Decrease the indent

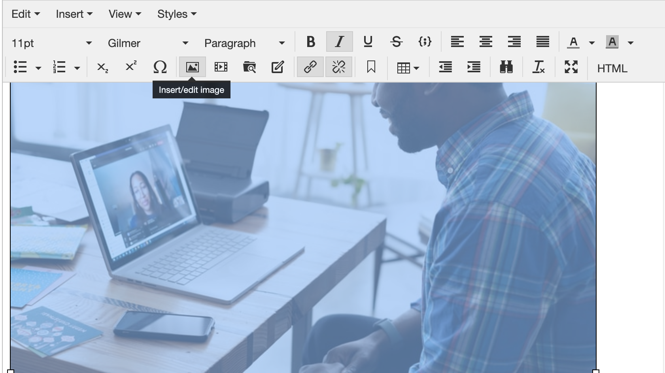pos(445,67)
